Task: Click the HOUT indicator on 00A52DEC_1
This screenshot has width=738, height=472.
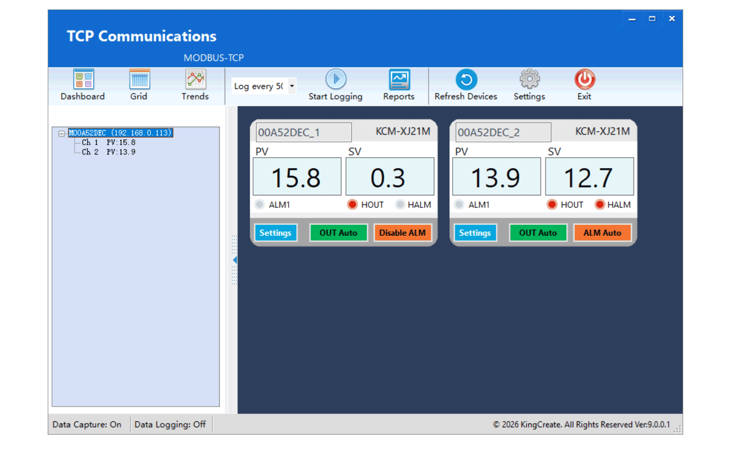Action: click(352, 205)
